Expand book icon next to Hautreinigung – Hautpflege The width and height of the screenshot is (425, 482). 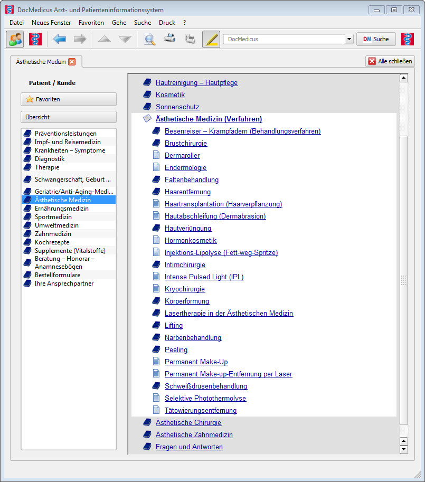147,82
